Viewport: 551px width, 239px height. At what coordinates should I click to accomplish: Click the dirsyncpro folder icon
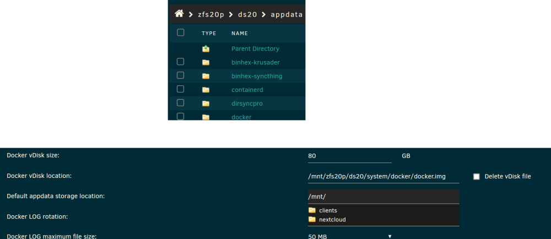click(206, 104)
